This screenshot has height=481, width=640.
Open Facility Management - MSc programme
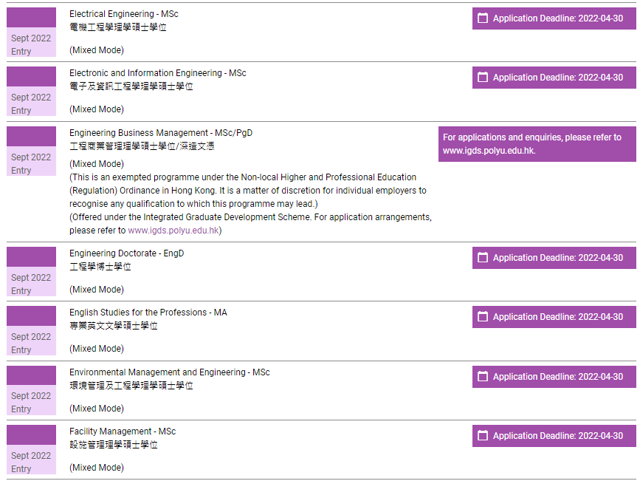point(123,431)
